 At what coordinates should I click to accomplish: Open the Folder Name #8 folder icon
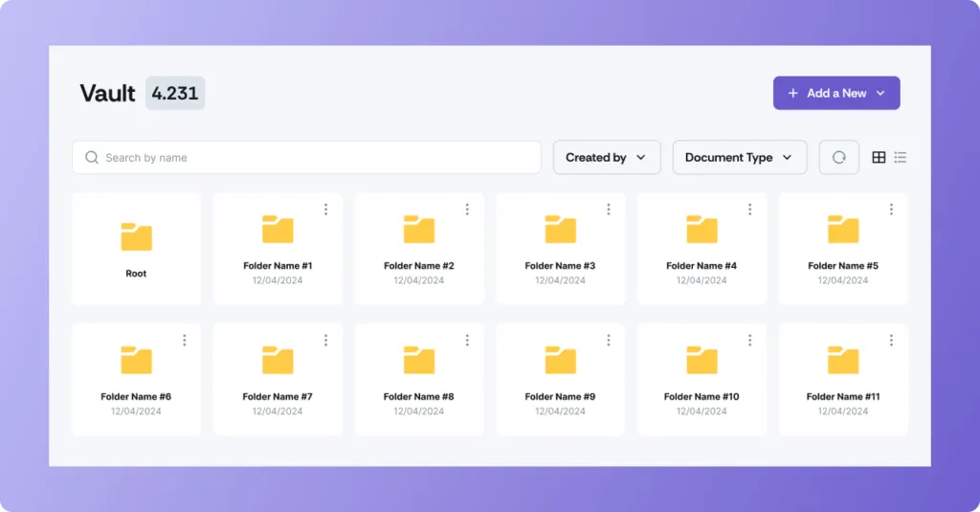(x=419, y=360)
